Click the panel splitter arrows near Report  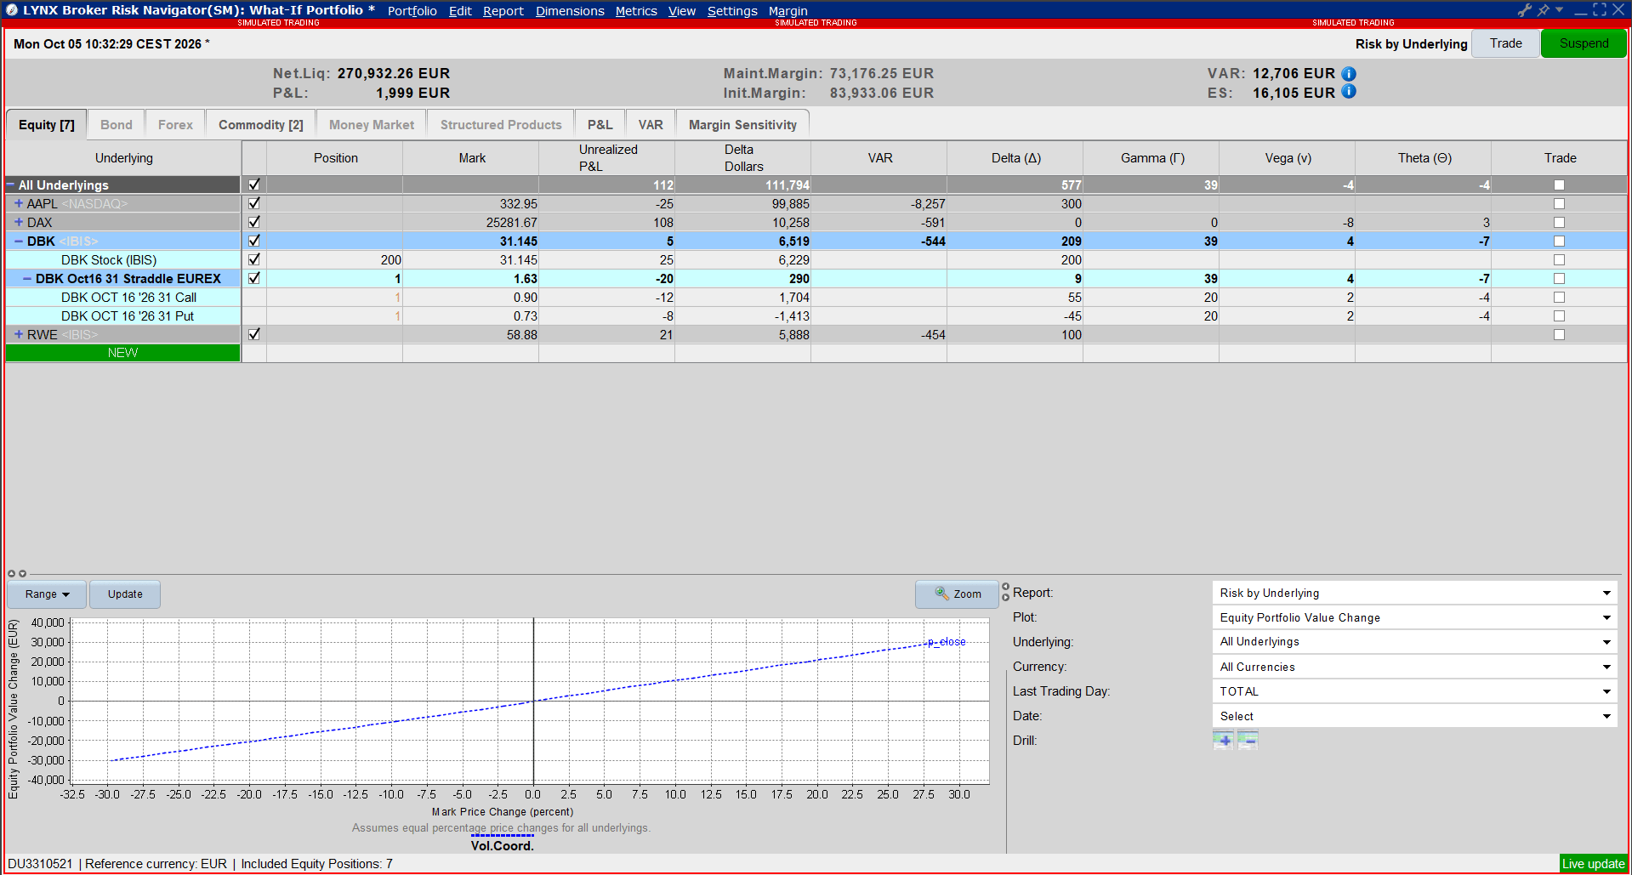coord(1006,592)
